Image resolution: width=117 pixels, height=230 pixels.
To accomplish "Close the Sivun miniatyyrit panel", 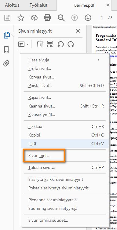I will coord(78,31).
